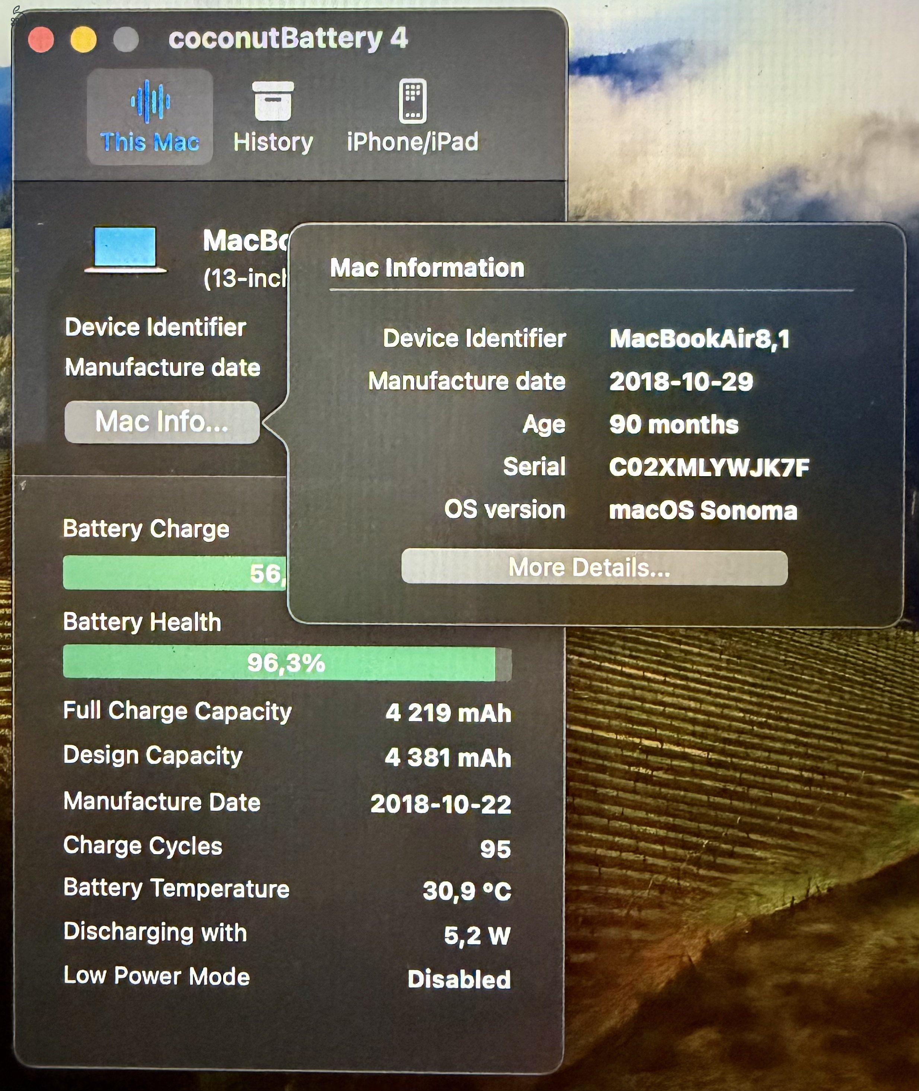
Task: Select the This Mac waveform icon
Action: point(150,101)
